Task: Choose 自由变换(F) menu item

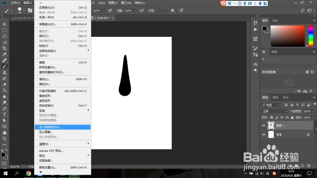Action: 63,106
